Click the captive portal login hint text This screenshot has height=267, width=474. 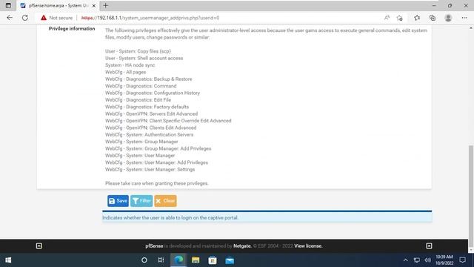170,217
